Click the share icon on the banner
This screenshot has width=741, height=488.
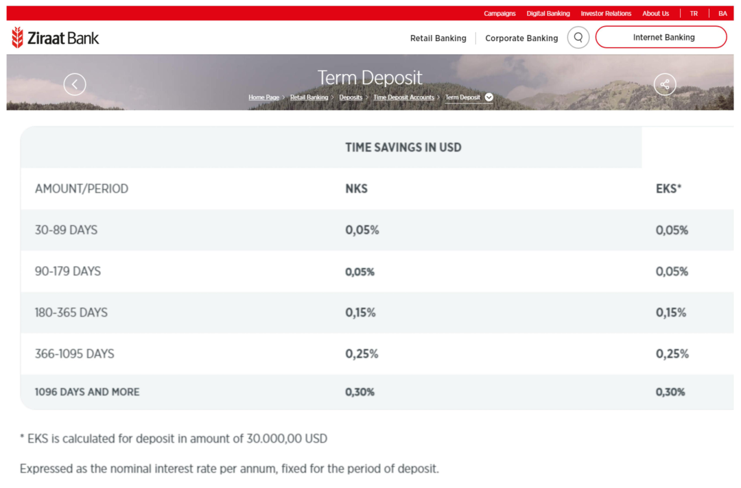pos(664,84)
